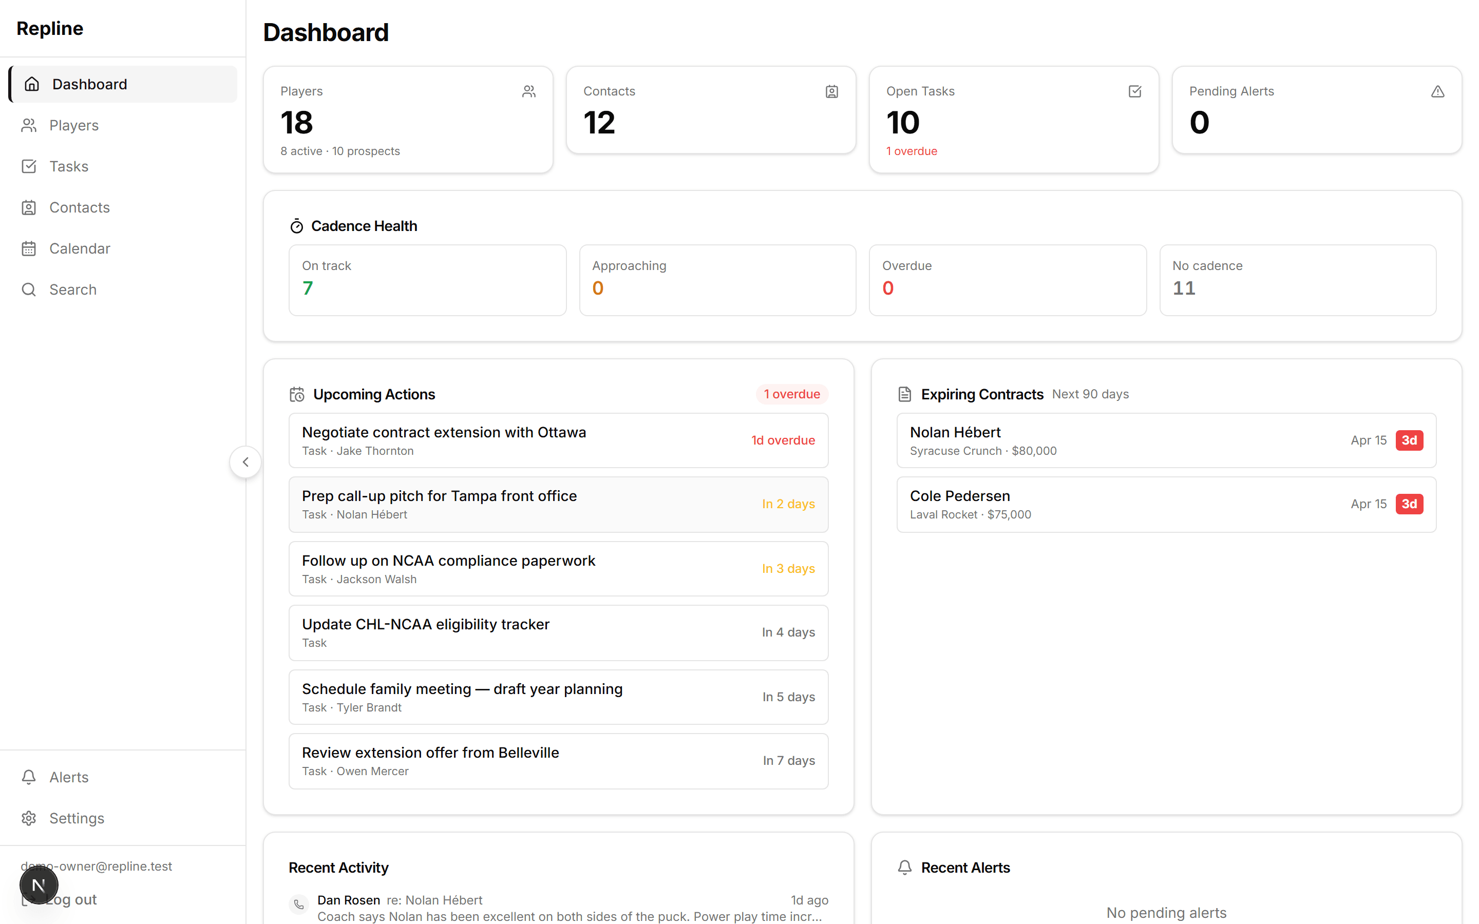Screen dimensions: 1479x924
Task: Click the people icon on the Players card
Action: [x=528, y=90]
